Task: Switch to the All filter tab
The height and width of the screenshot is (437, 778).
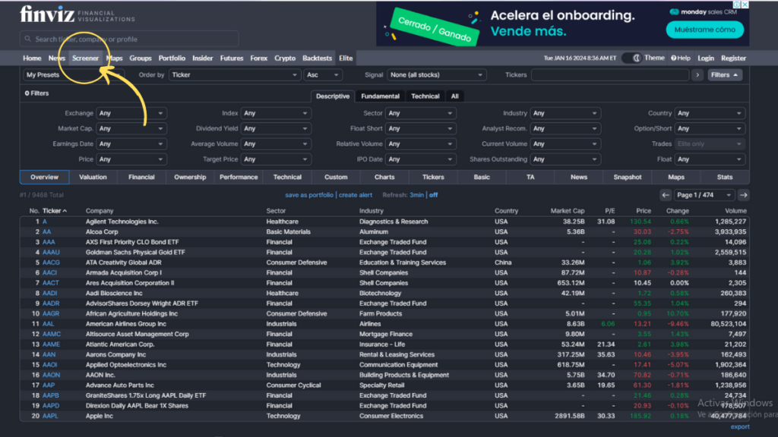Action: [455, 96]
